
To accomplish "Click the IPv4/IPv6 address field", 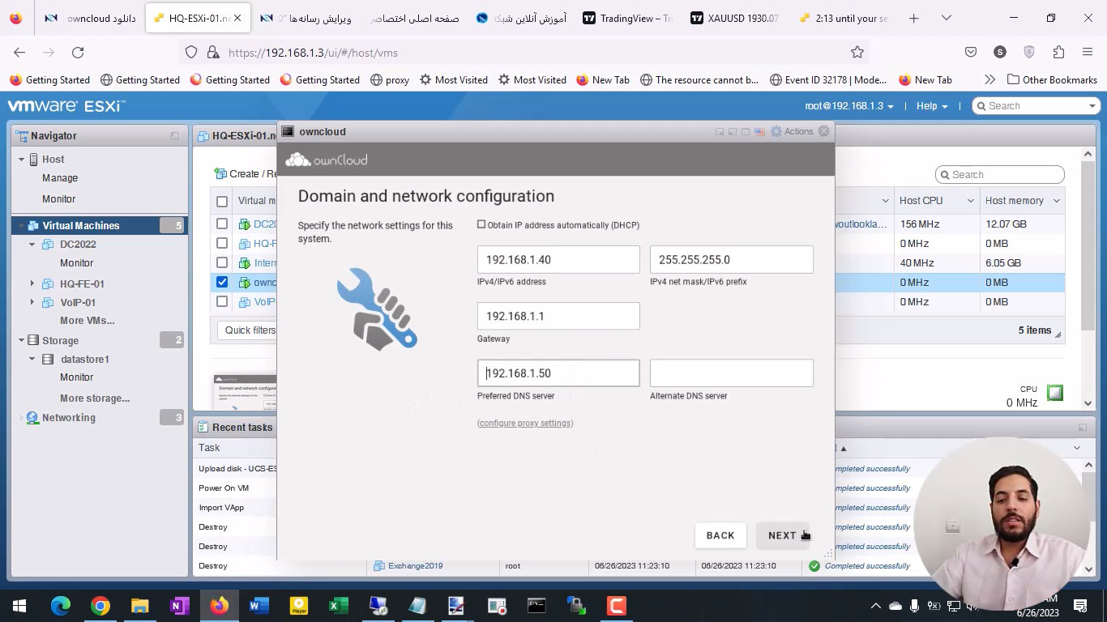I will [558, 260].
